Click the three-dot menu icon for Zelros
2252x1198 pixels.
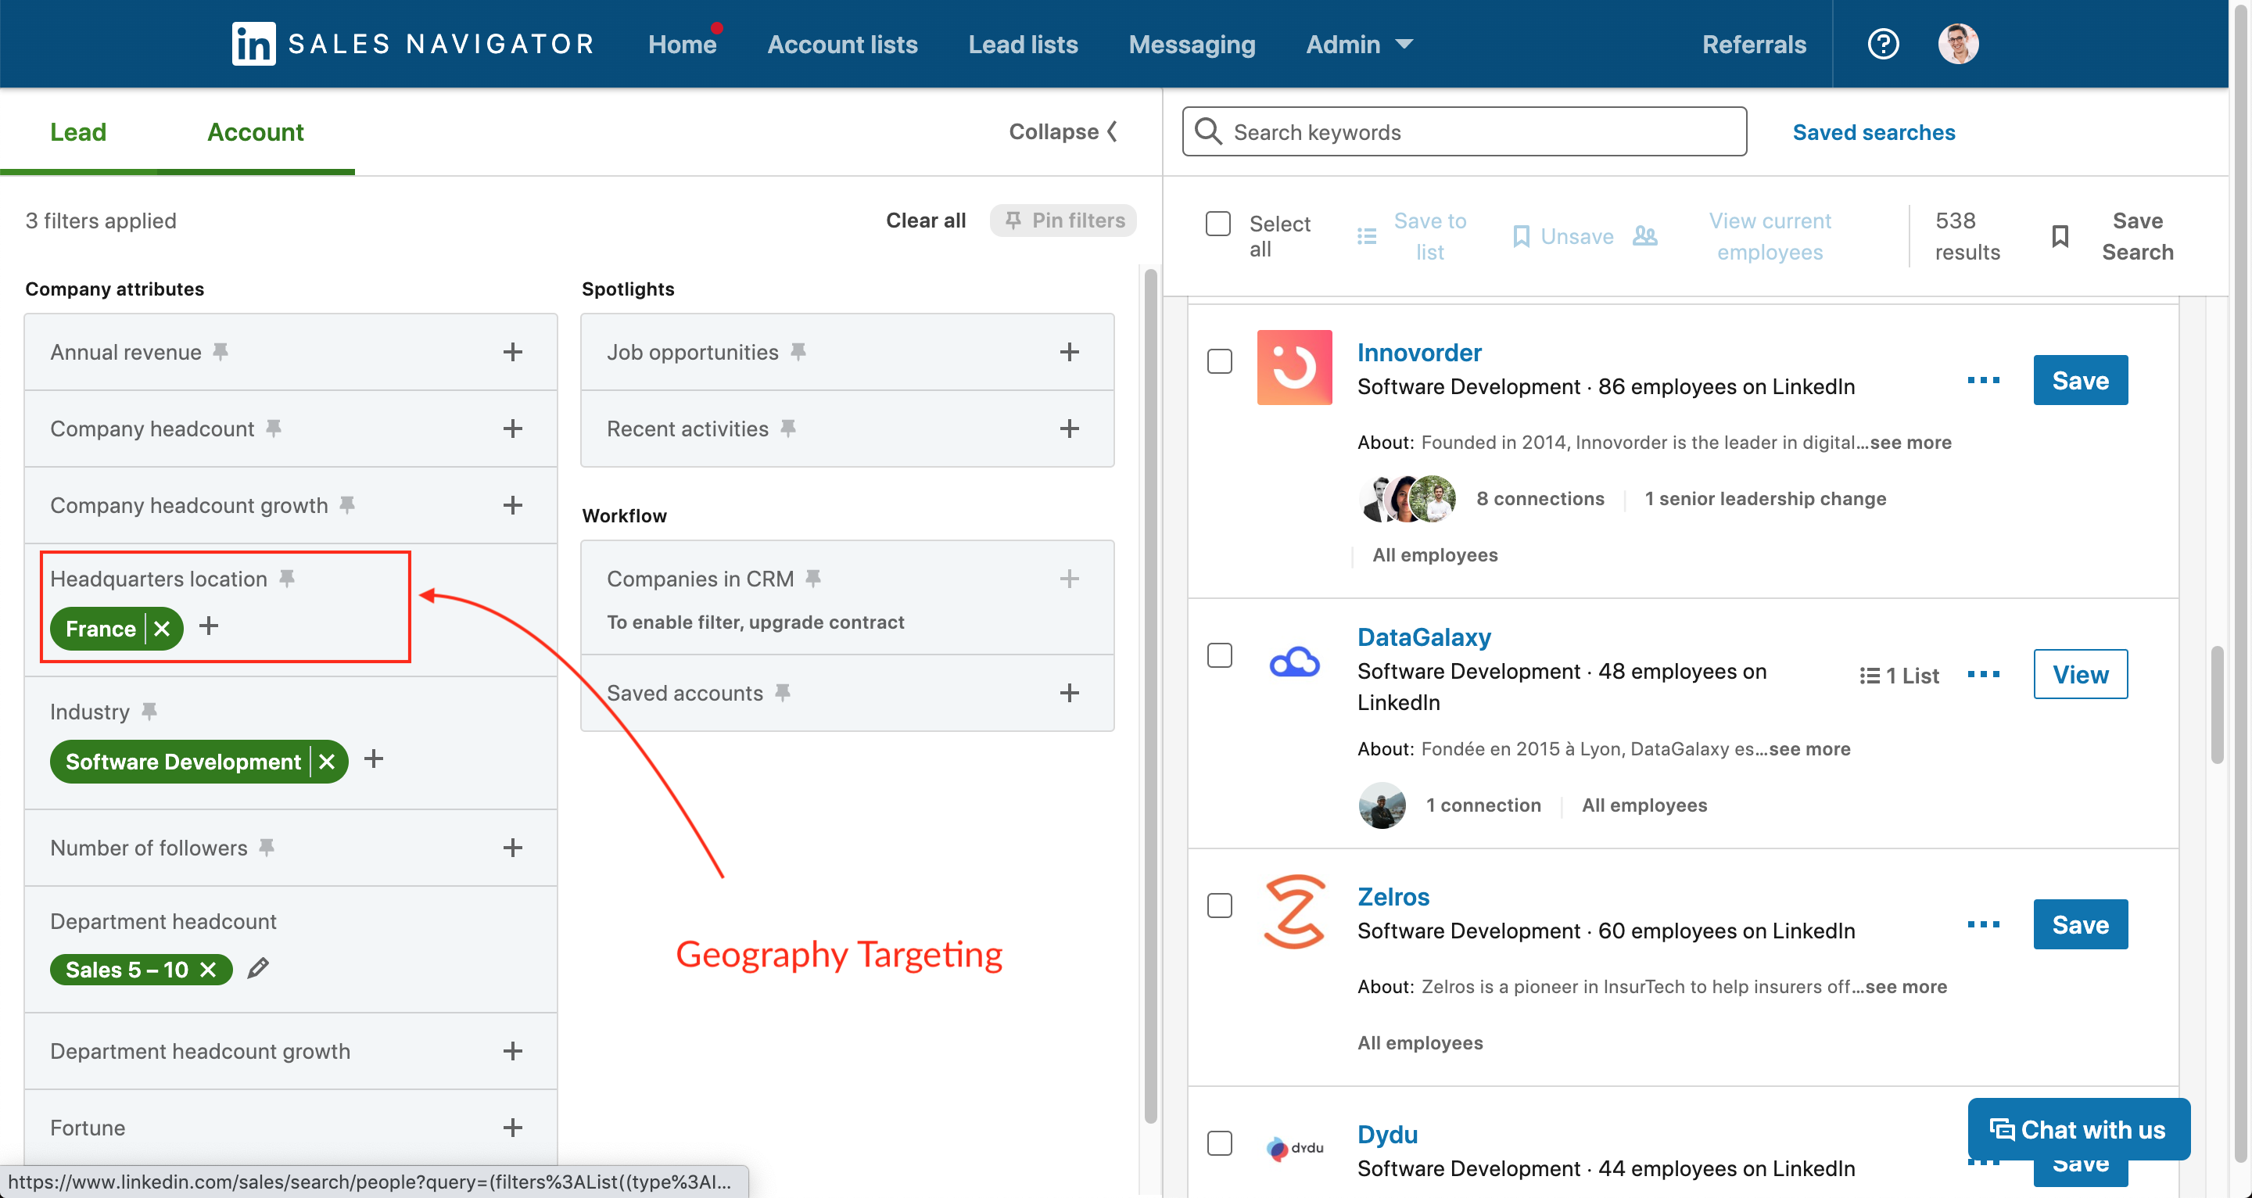1984,922
